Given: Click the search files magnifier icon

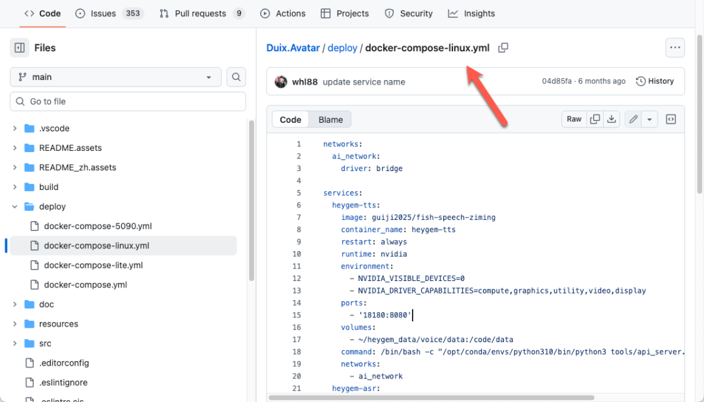Looking at the screenshot, I should click(236, 77).
